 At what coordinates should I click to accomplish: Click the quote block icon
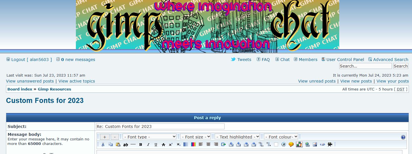coord(269,144)
